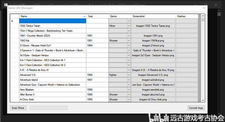Image resolution: width=225 pixels, height=122 pixels.
Task: Select '3x3 Eyes - Sanjiyan Henjou' name cell
Action: (52, 56)
